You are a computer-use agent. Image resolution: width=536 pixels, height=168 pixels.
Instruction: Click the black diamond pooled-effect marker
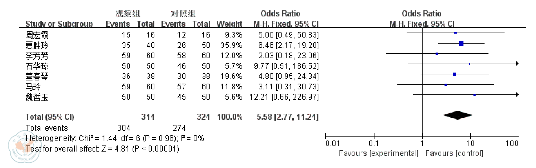click(458, 115)
